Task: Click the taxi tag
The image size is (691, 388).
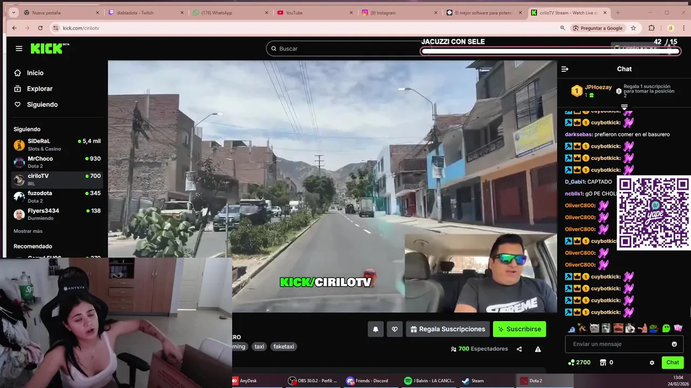Action: click(259, 347)
